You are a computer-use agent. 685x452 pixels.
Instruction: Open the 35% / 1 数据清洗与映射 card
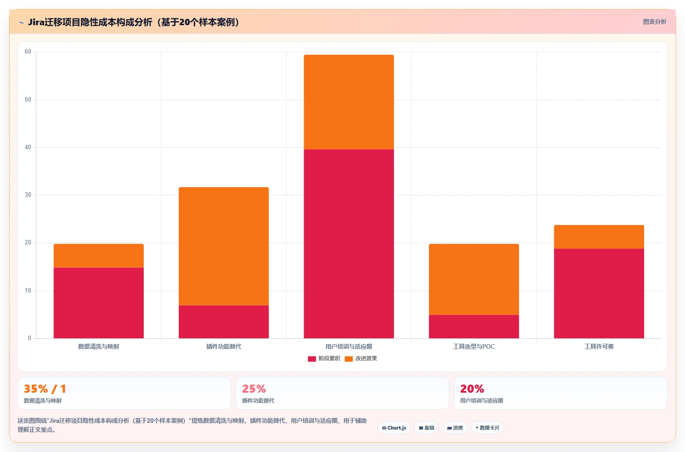click(124, 393)
